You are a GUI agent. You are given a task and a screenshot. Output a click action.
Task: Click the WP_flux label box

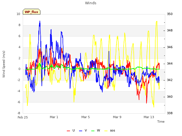pyautogui.click(x=32, y=12)
